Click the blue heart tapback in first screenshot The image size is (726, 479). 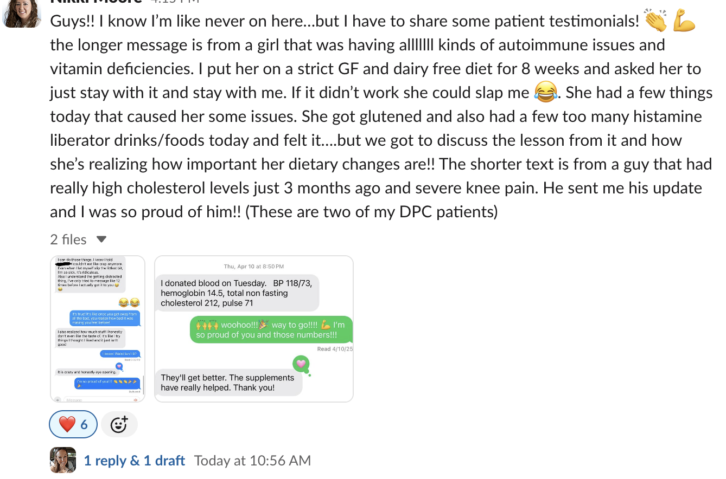click(x=119, y=366)
